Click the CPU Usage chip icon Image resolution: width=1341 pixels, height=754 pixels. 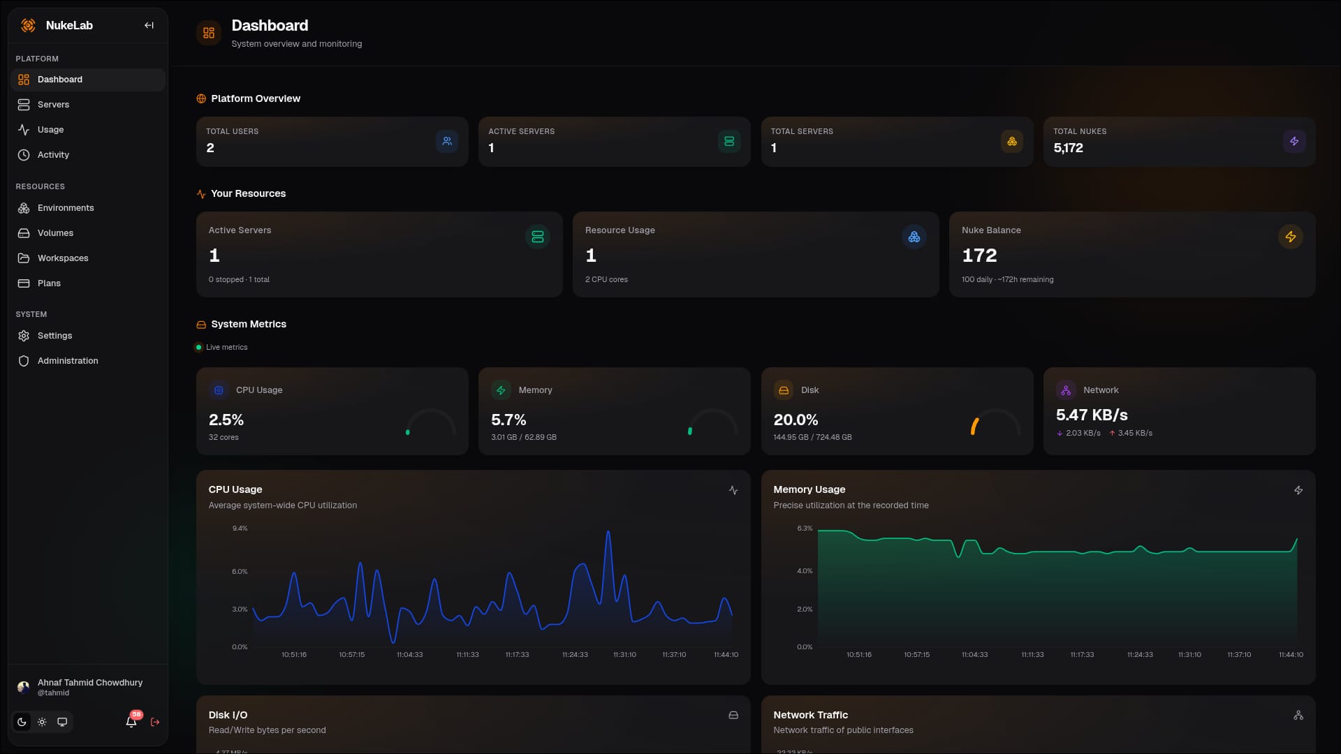click(219, 390)
